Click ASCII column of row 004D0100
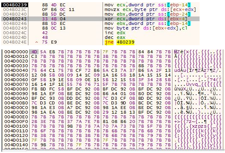The height and width of the screenshot is (153, 225). [198, 126]
